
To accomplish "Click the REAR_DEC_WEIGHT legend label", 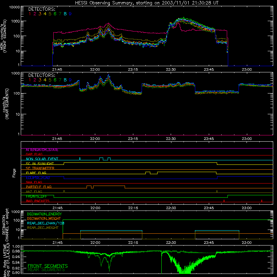I will click(x=43, y=228).
